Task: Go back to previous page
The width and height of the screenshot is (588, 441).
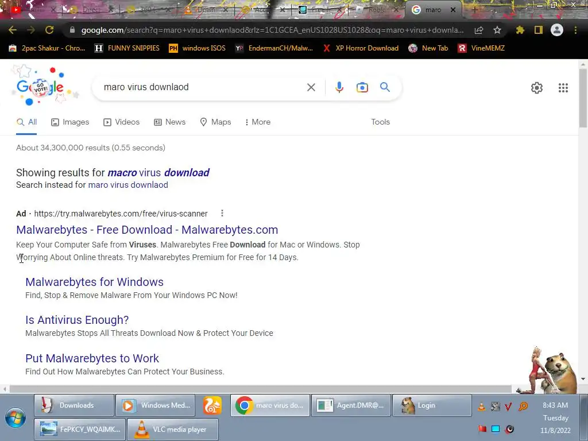Action: point(13,30)
